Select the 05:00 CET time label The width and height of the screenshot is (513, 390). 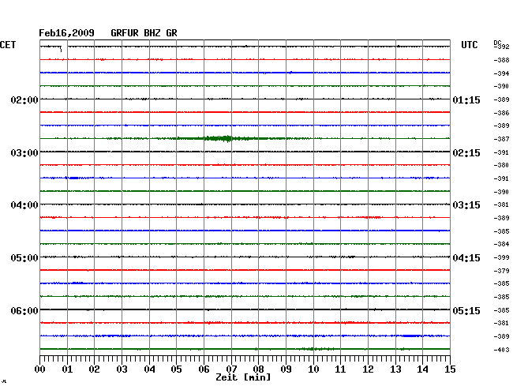pyautogui.click(x=24, y=258)
